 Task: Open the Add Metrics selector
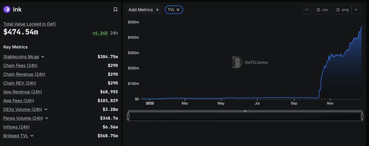pos(144,10)
